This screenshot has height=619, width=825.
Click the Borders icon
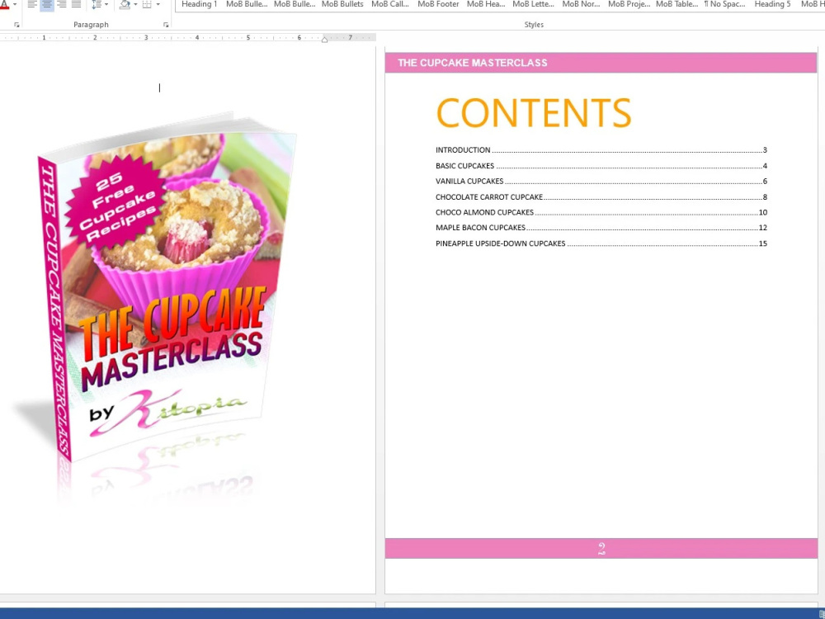(147, 4)
